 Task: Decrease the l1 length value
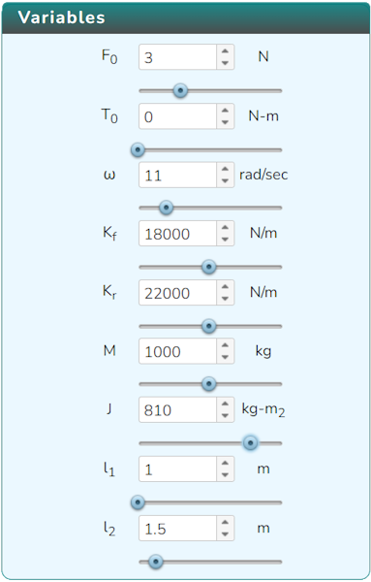point(225,475)
